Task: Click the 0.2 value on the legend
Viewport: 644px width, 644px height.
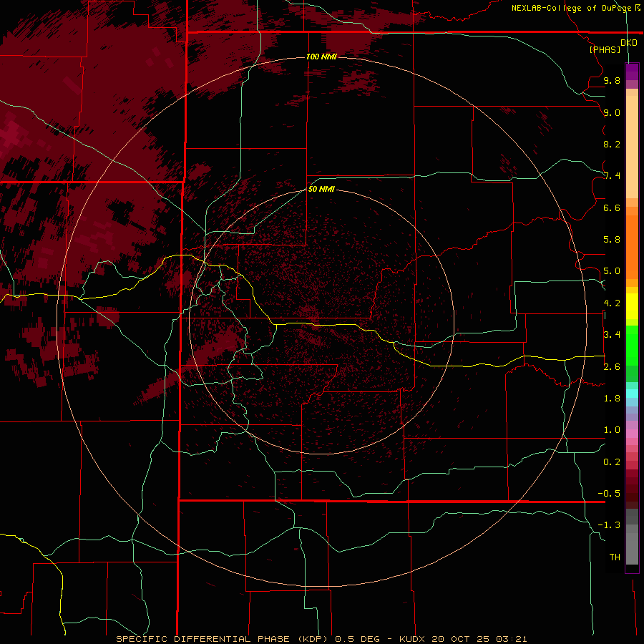Action: point(612,462)
